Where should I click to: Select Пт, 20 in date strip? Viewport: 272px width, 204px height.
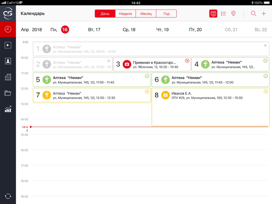tap(195, 30)
